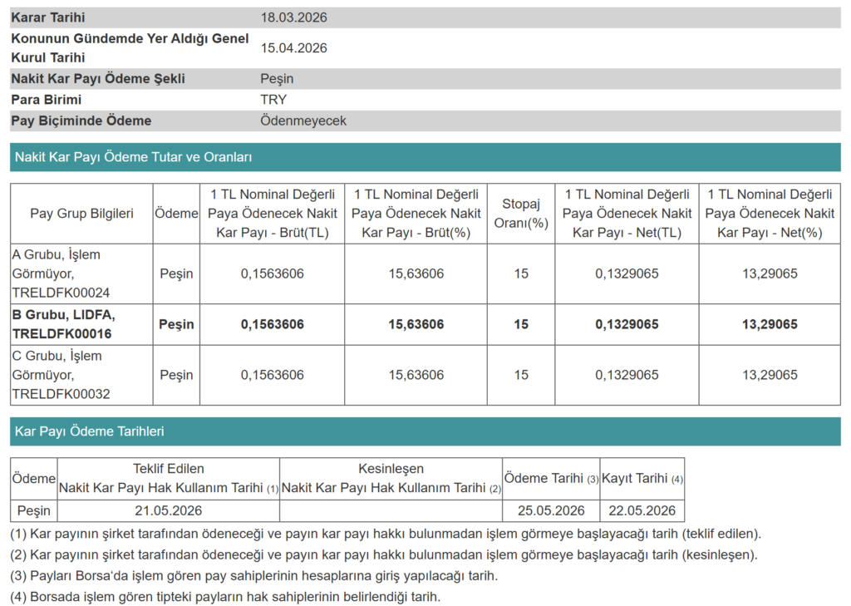Select the payment date 25.05.2026

[x=551, y=510]
